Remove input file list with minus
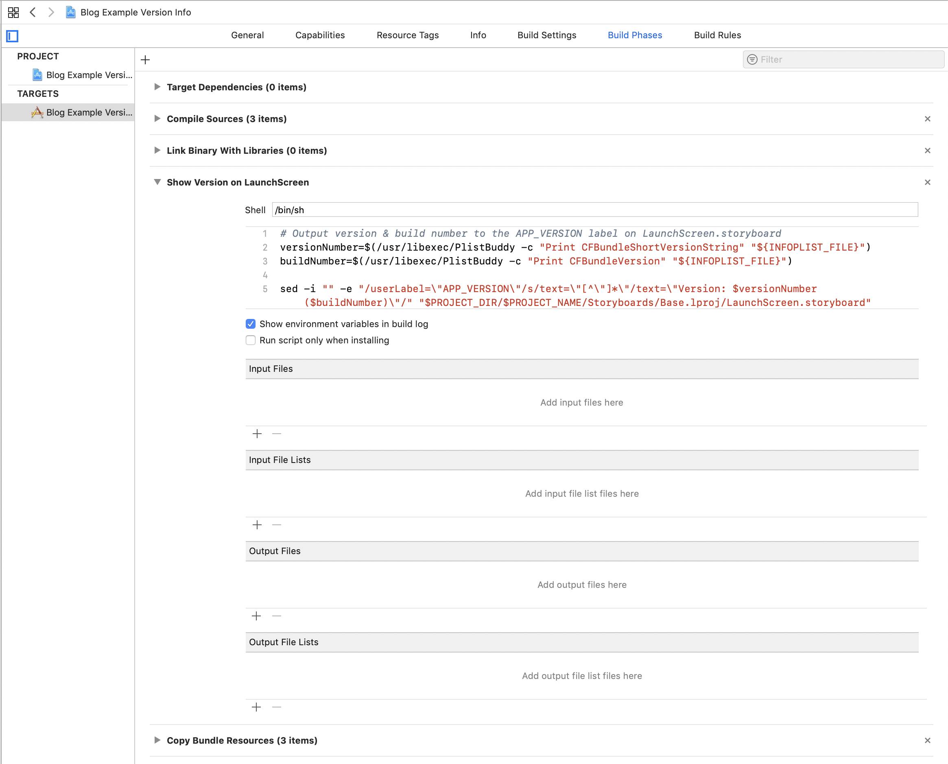This screenshot has width=948, height=764. [x=276, y=525]
